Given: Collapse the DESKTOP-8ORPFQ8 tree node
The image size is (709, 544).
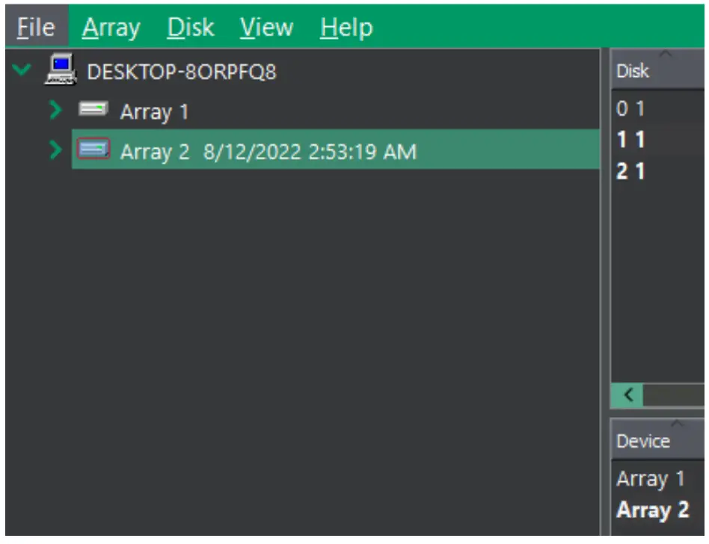Looking at the screenshot, I should (22, 70).
